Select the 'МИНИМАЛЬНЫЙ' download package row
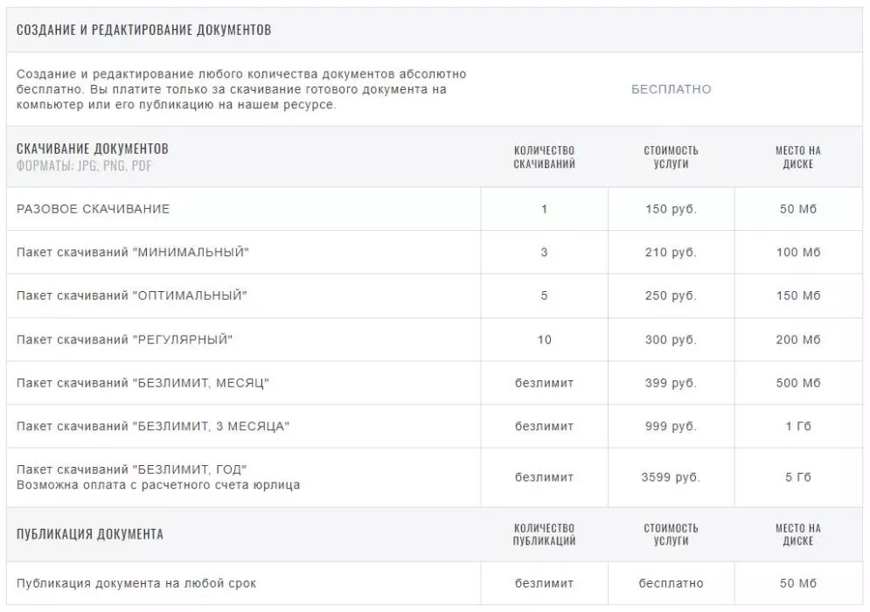 [x=435, y=253]
